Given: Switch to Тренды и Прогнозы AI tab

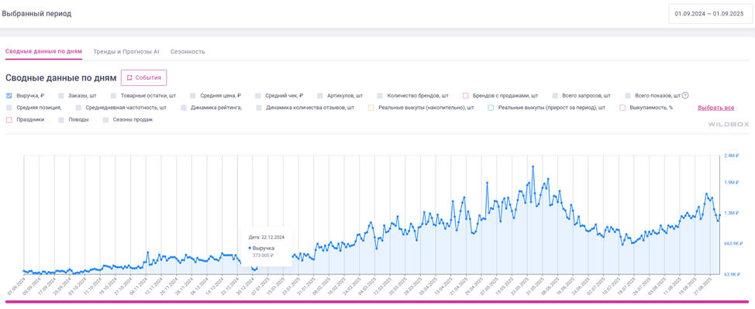Looking at the screenshot, I should tap(126, 51).
